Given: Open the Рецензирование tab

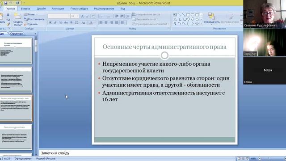Looking at the screenshot, I should click(104, 8).
